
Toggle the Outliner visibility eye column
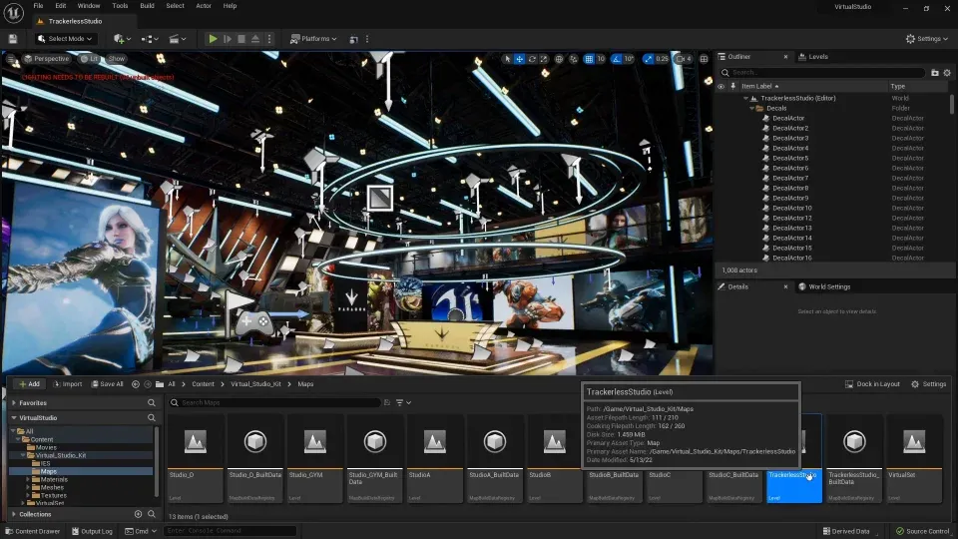(721, 87)
